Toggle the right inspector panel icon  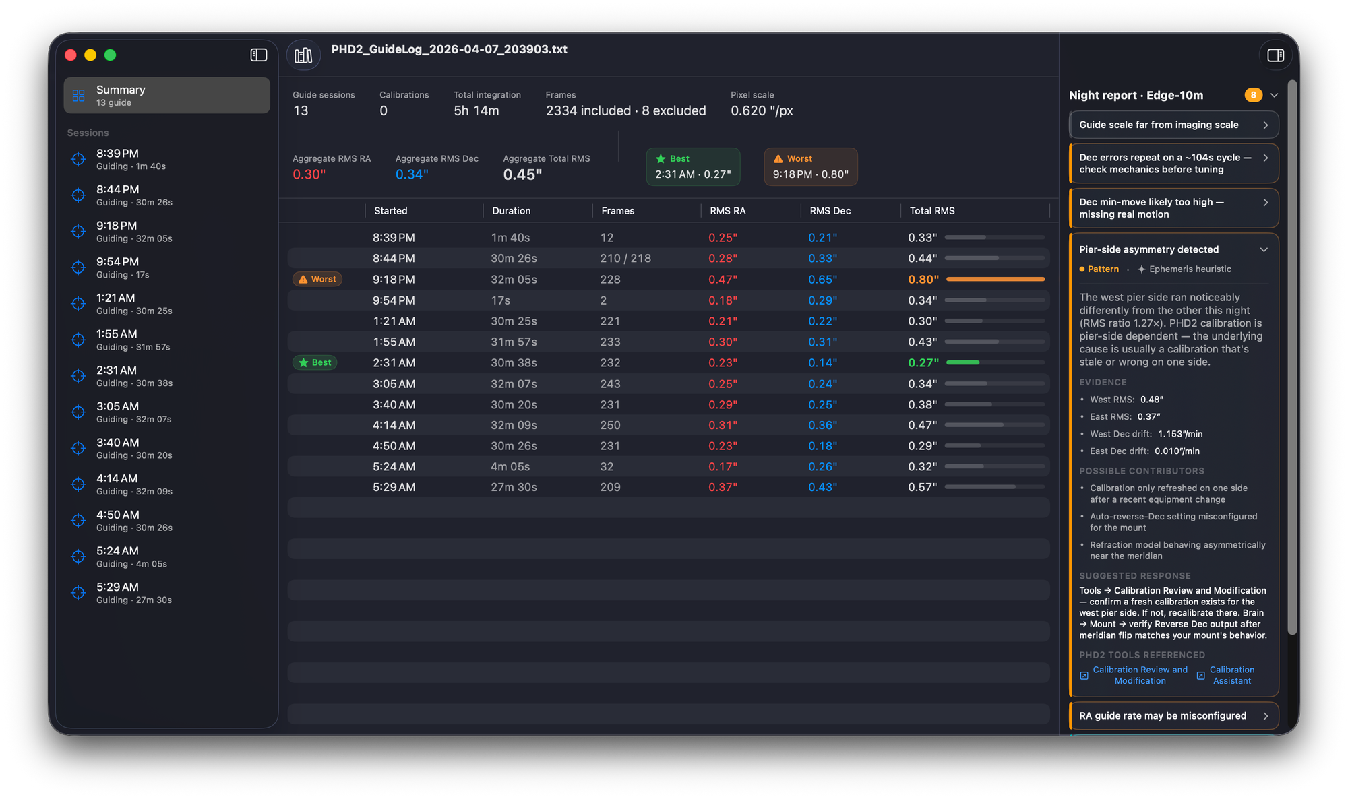click(x=1275, y=55)
